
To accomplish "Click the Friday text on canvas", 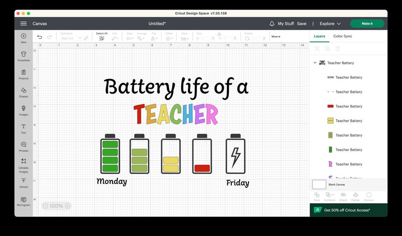I will (x=237, y=183).
